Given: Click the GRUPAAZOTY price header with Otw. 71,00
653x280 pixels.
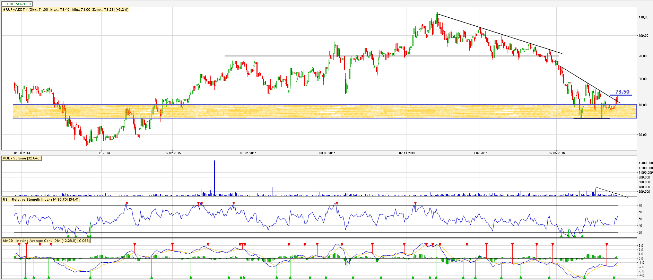Looking at the screenshot, I should [x=66, y=10].
